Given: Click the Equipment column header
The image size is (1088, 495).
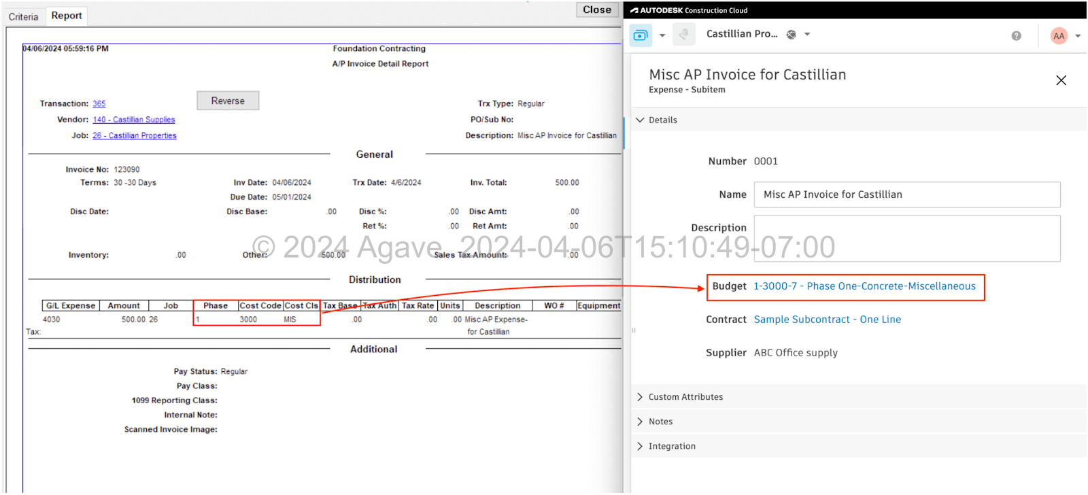Looking at the screenshot, I should tap(599, 306).
